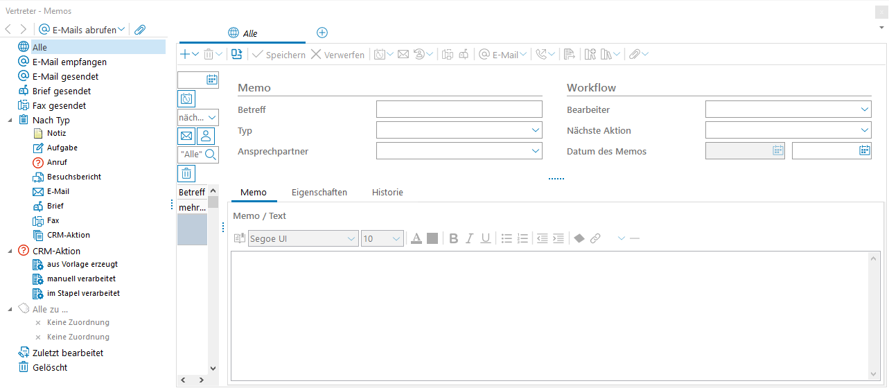Click the person filter button in the left filter column
The width and height of the screenshot is (889, 388).
(x=206, y=136)
